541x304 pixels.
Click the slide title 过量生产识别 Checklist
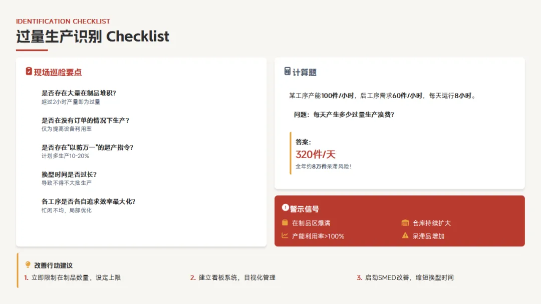pos(93,36)
